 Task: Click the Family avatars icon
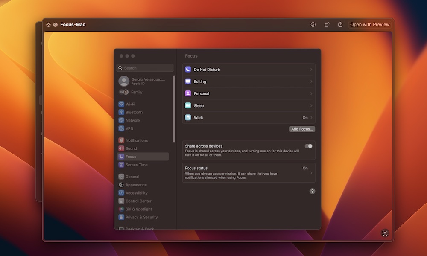124,92
